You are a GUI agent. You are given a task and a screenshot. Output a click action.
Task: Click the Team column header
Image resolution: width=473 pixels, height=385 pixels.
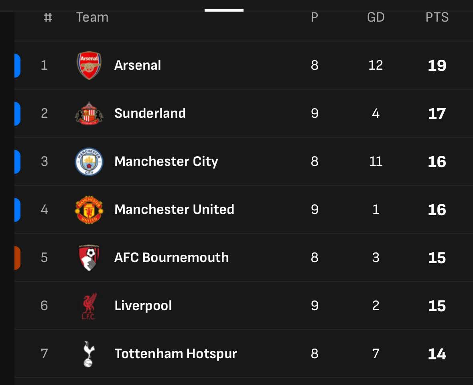92,17
